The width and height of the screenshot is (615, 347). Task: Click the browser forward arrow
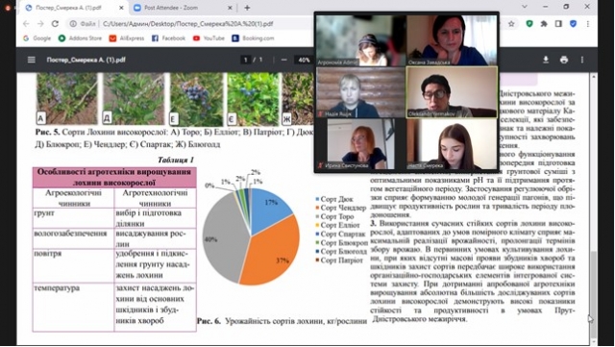(40, 24)
